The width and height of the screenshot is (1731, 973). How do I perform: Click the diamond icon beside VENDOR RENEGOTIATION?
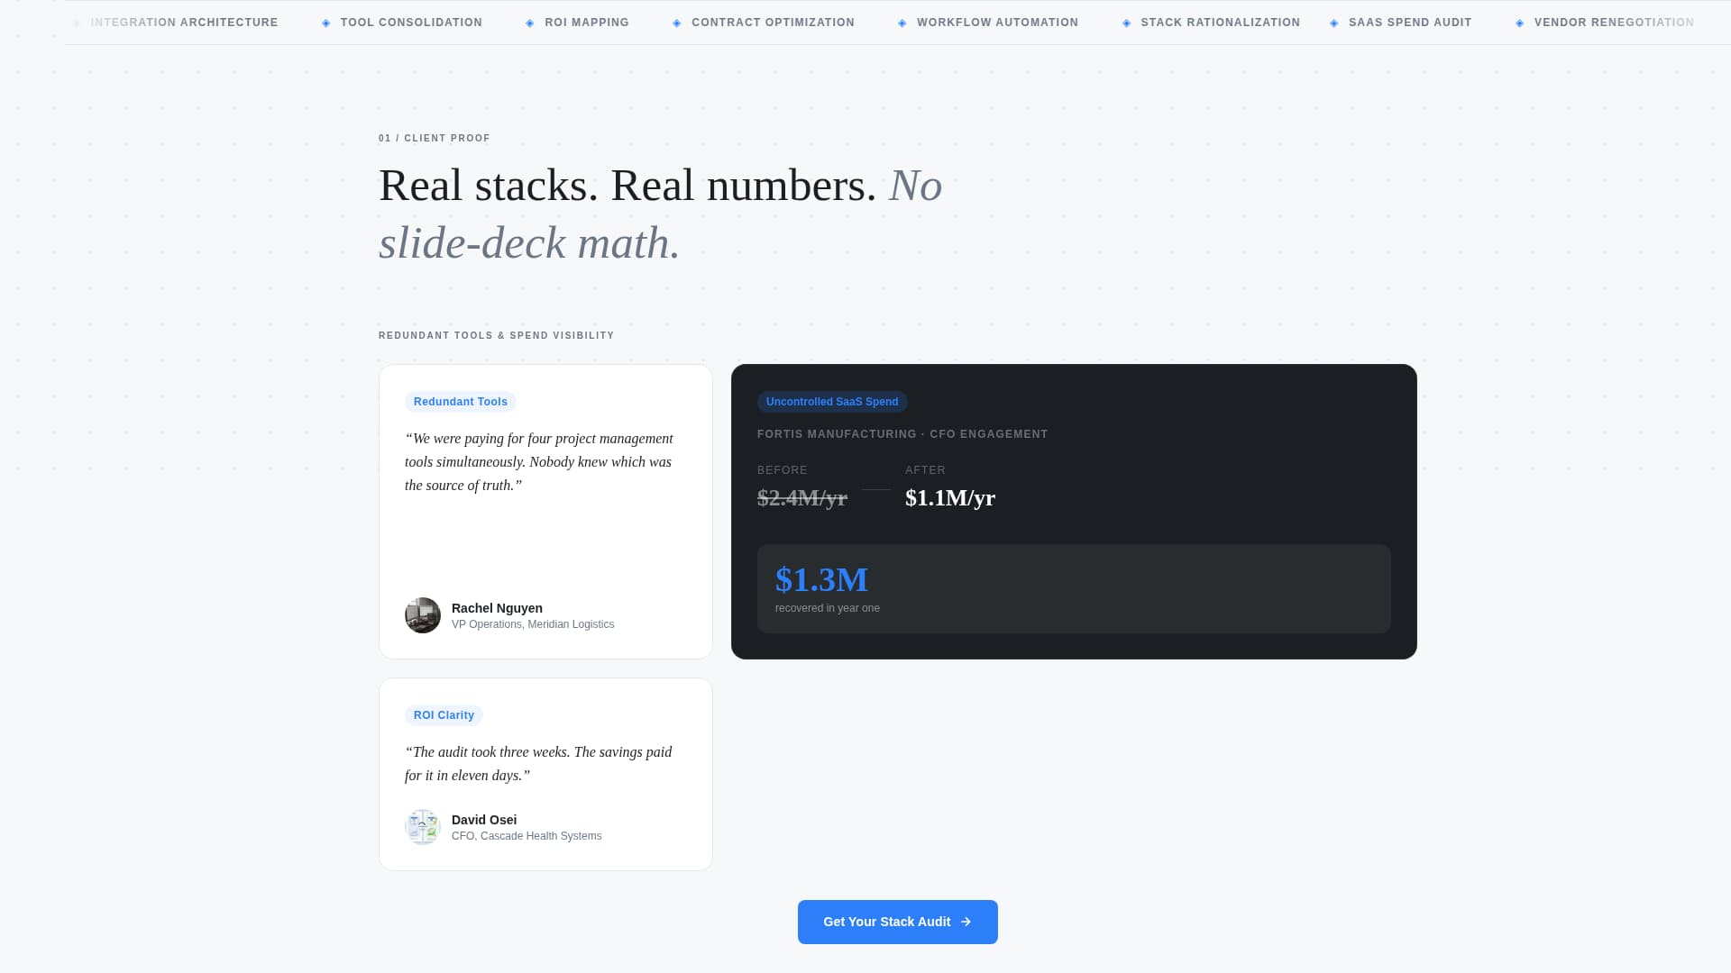point(1520,23)
